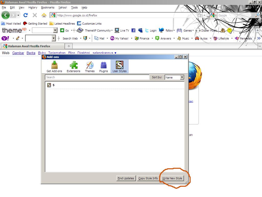This screenshot has width=262, height=197.
Task: Open the Help menu
Action: (84, 7)
